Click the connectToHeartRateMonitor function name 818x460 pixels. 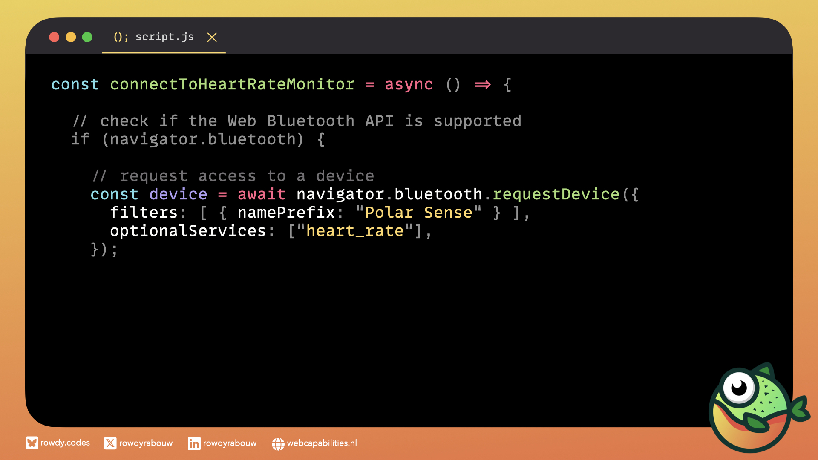(232, 84)
